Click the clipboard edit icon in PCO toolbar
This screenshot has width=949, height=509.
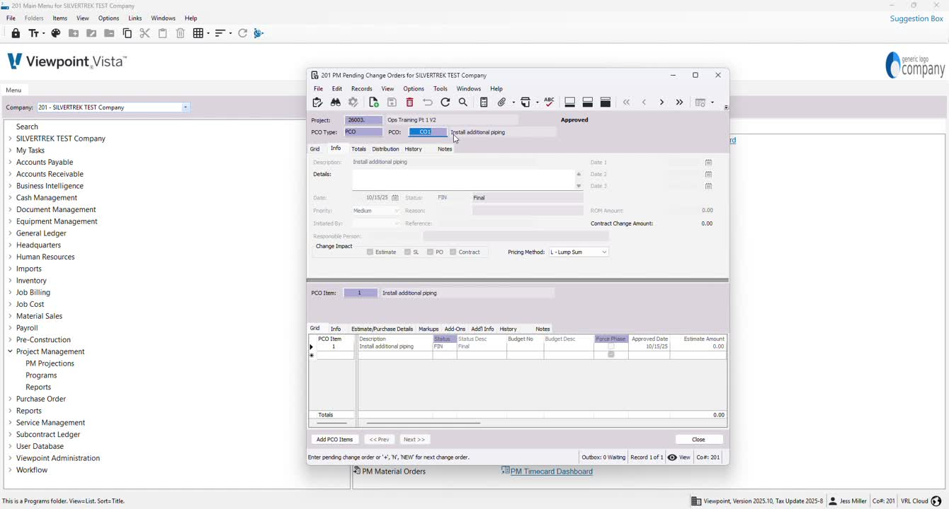317,103
